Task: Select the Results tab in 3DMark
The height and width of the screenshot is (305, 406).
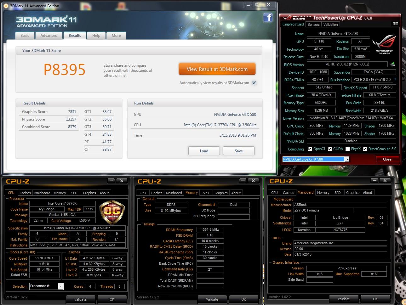Action: click(75, 36)
